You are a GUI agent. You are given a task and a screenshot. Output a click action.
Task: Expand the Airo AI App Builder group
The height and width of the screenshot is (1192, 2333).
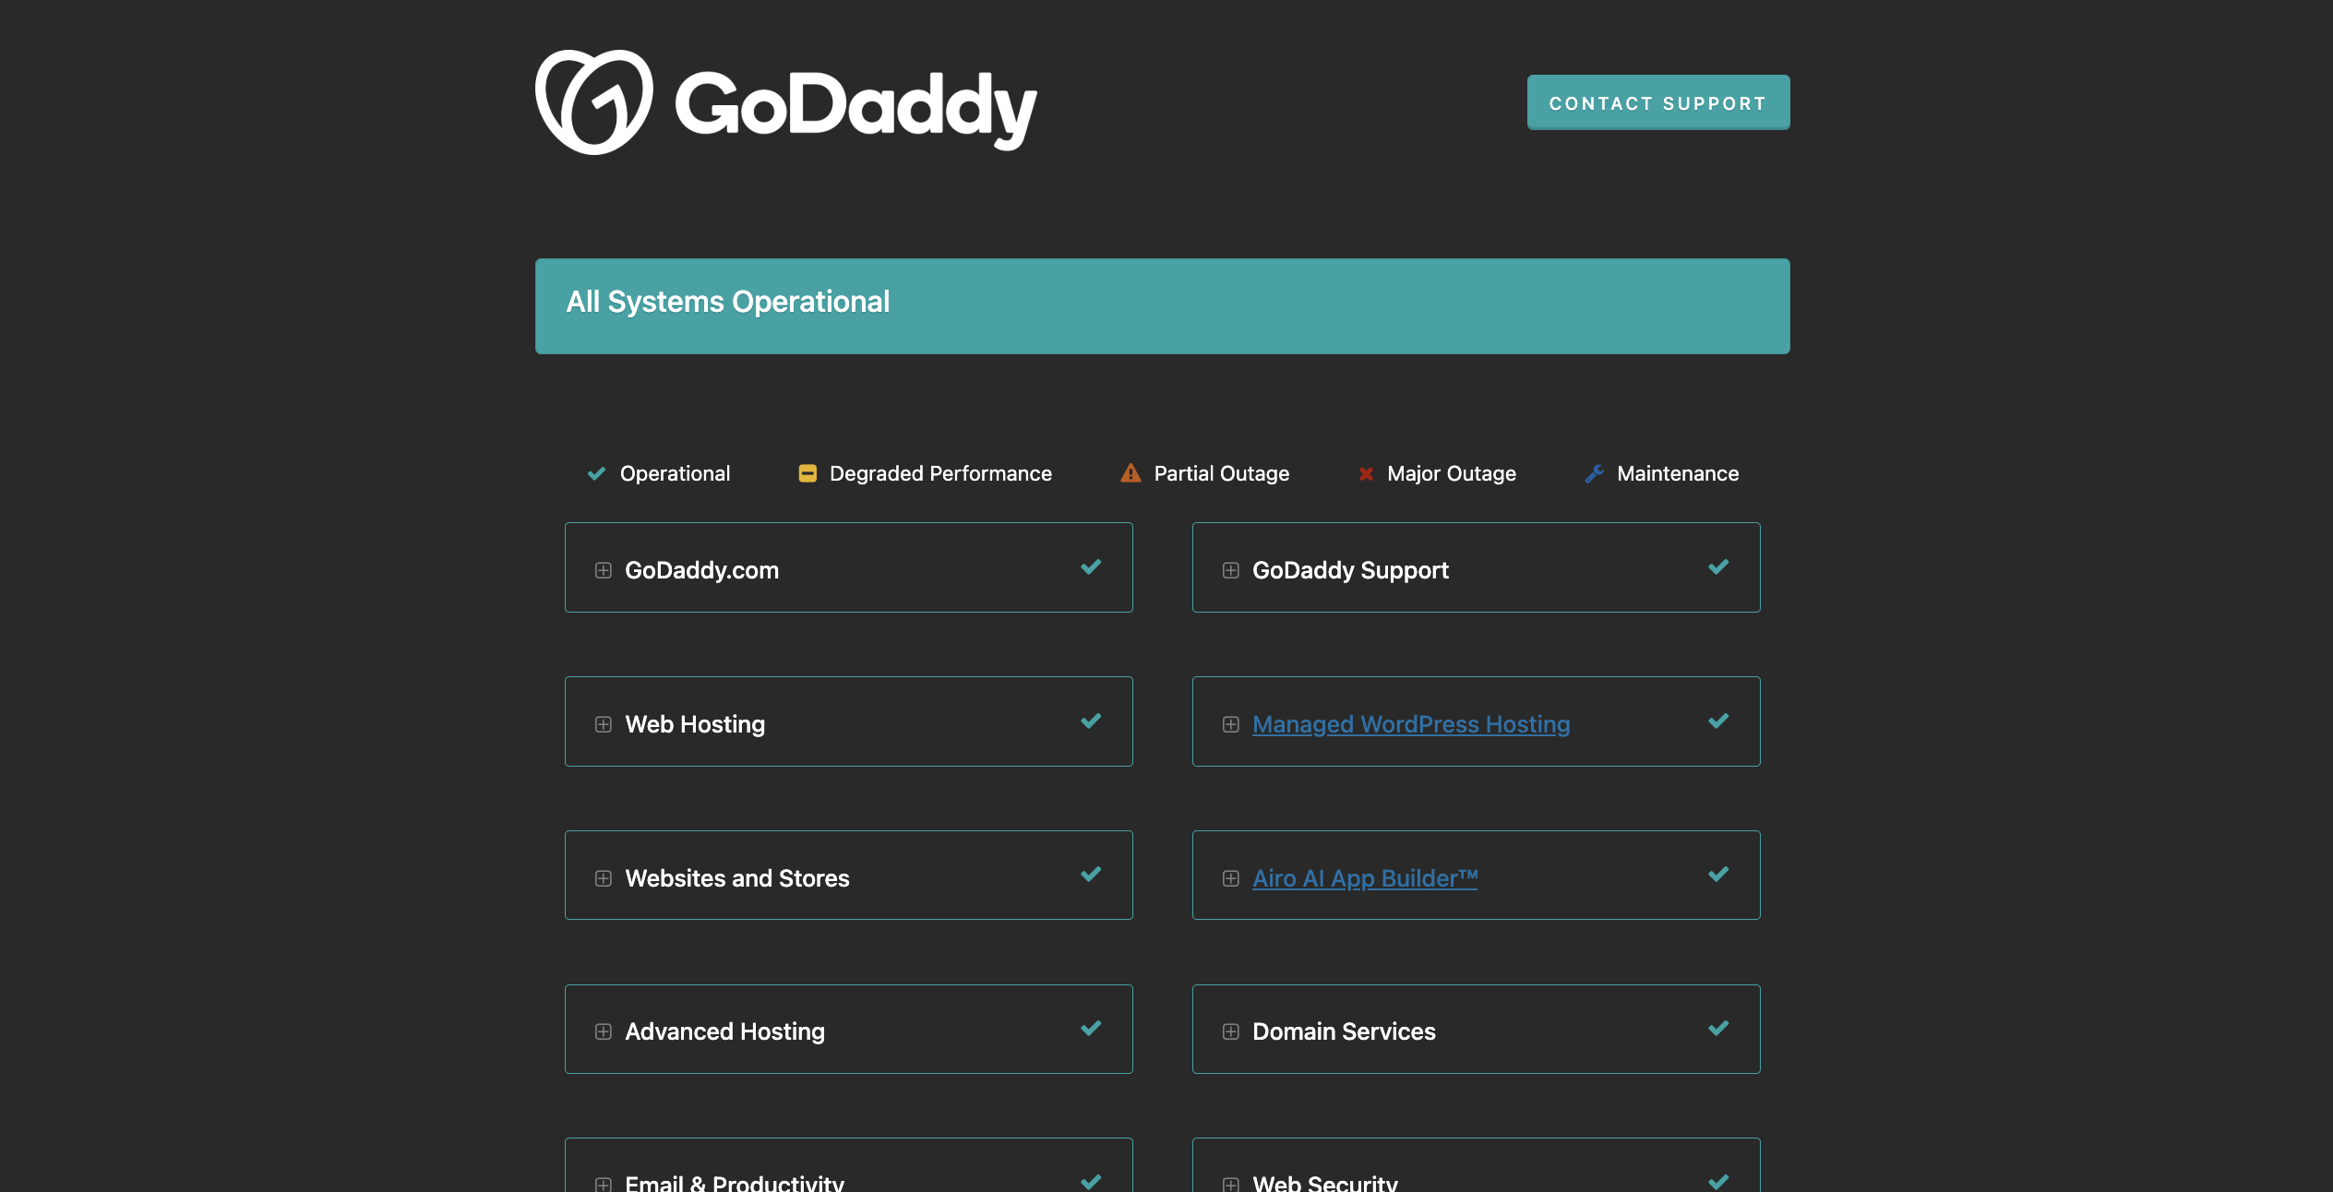(1231, 878)
